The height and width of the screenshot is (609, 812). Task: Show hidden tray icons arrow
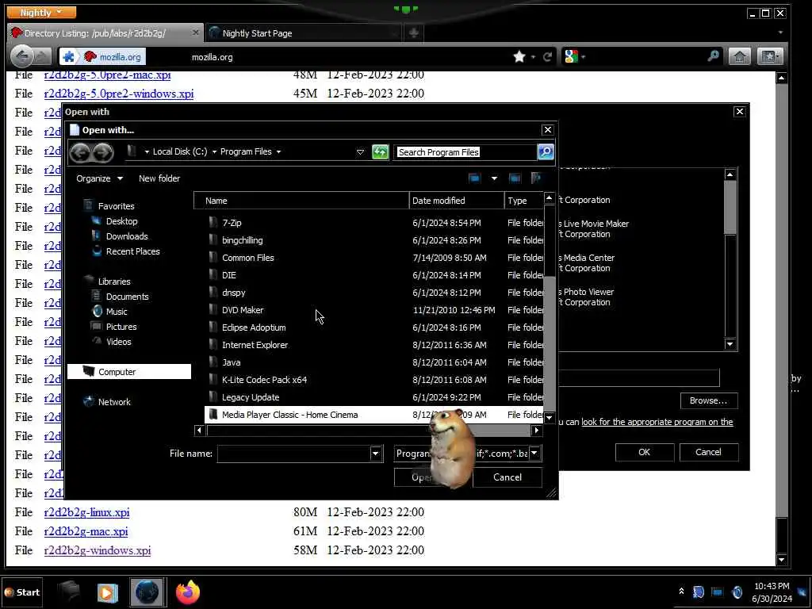pyautogui.click(x=681, y=592)
